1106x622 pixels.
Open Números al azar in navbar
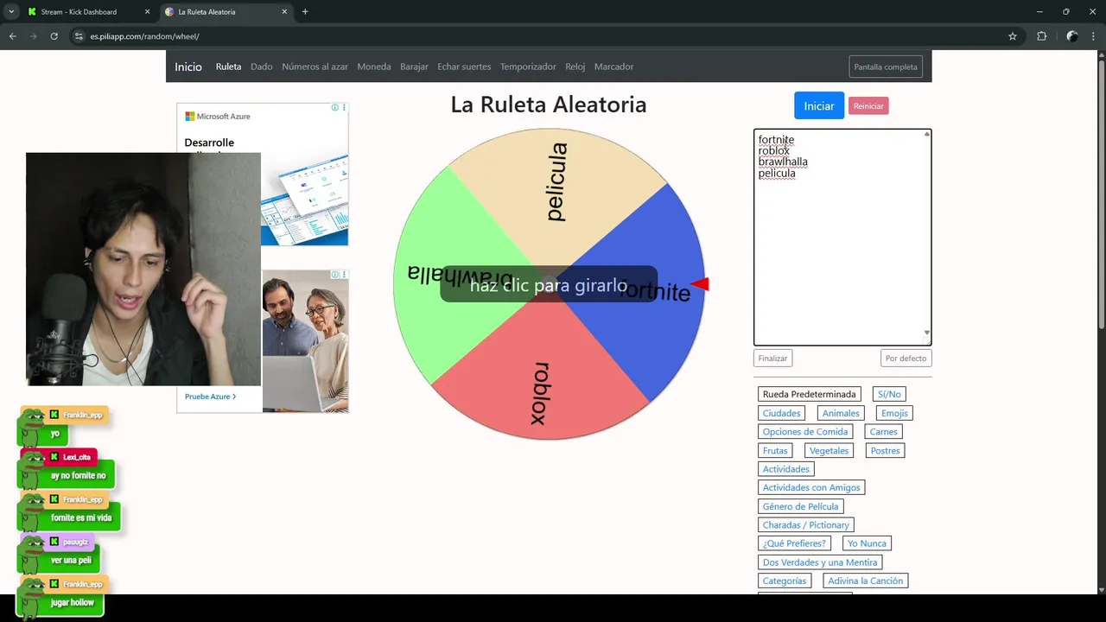pyautogui.click(x=315, y=67)
